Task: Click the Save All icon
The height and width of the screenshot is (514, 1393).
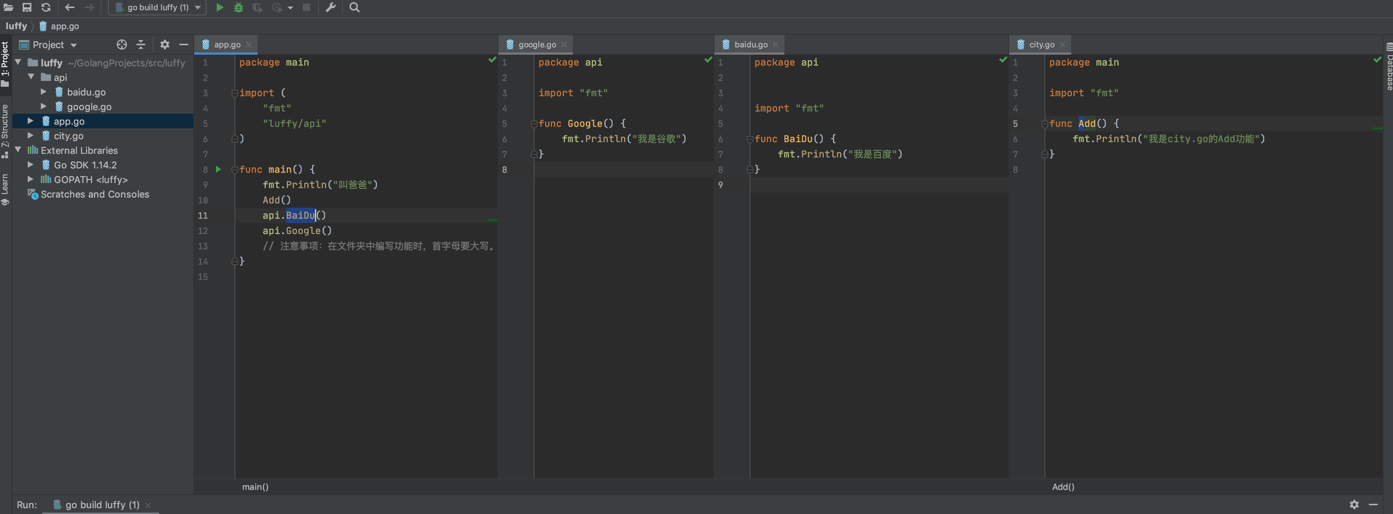Action: 27,8
